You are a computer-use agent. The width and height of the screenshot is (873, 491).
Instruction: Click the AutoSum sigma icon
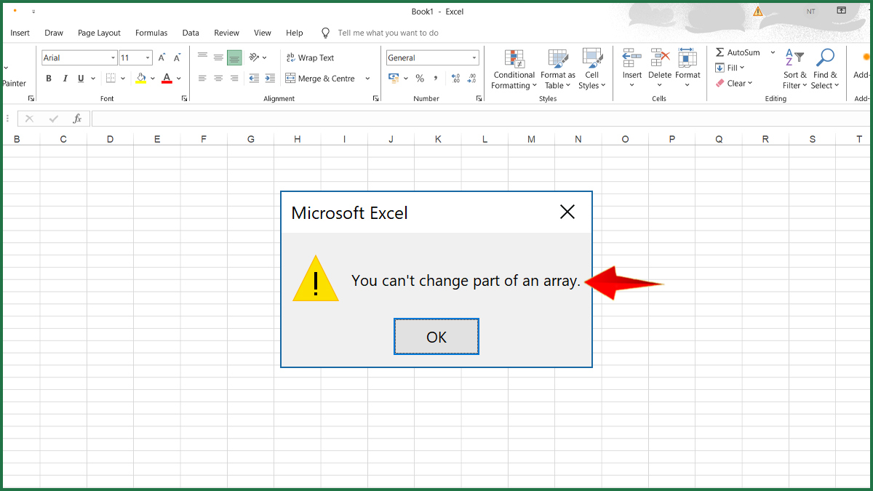[x=719, y=52]
